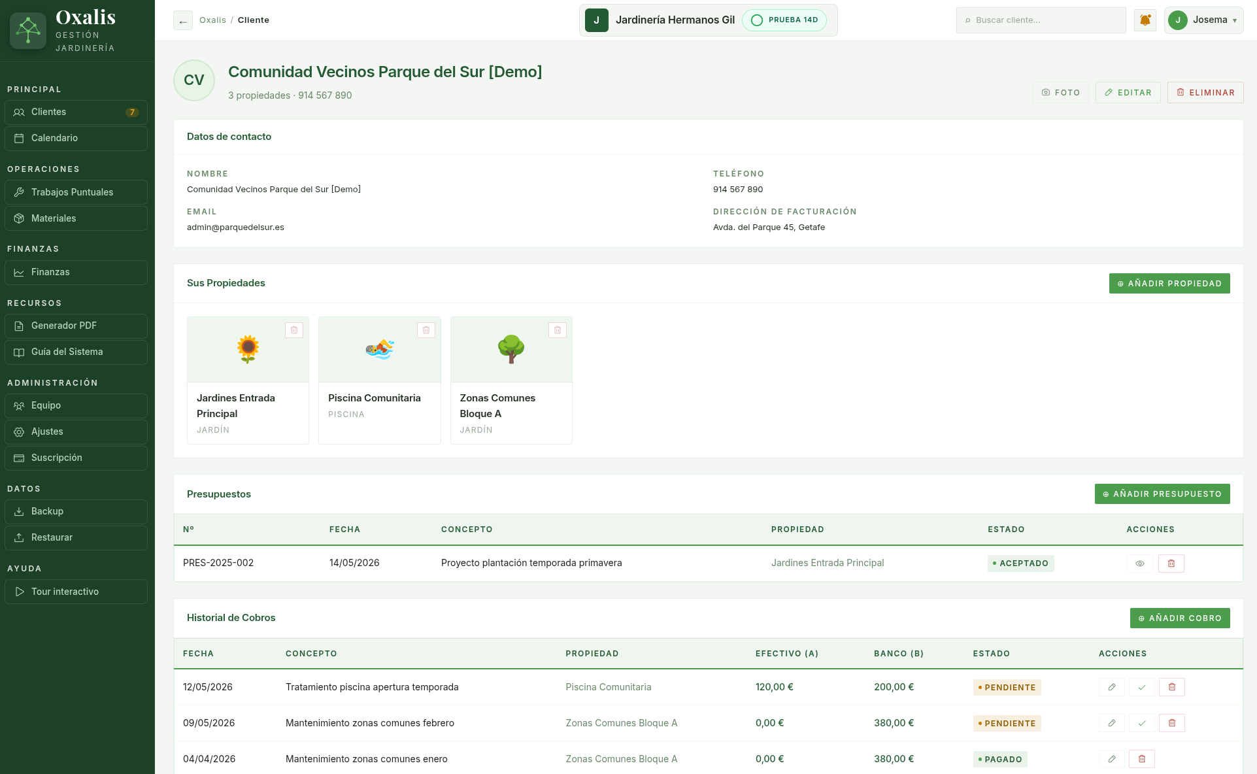Delete budget PRES-2025-002 with trash icon
Image resolution: width=1257 pixels, height=774 pixels.
point(1171,564)
